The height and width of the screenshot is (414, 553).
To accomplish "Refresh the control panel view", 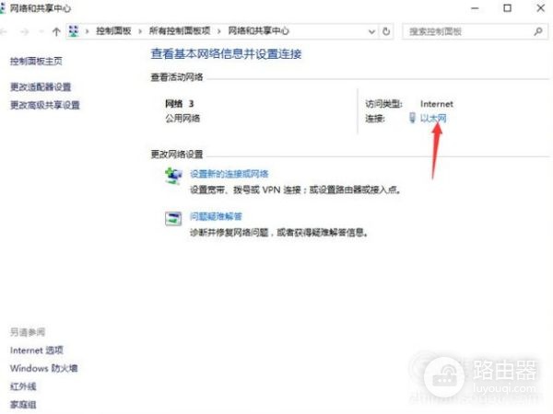I will click(x=386, y=31).
